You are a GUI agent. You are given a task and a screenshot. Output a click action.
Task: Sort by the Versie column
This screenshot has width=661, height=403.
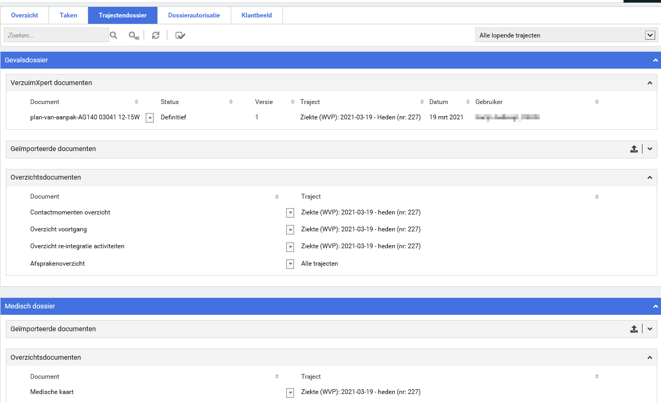point(292,102)
